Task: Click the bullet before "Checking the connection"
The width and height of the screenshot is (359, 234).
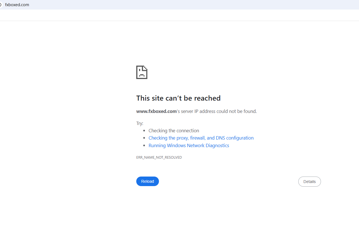Action: (144, 131)
